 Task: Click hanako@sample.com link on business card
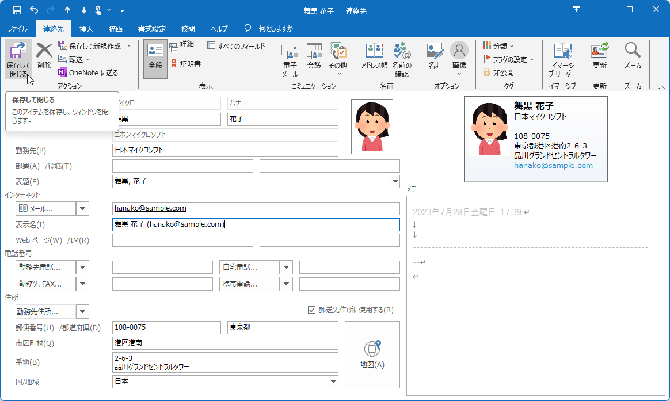click(553, 165)
